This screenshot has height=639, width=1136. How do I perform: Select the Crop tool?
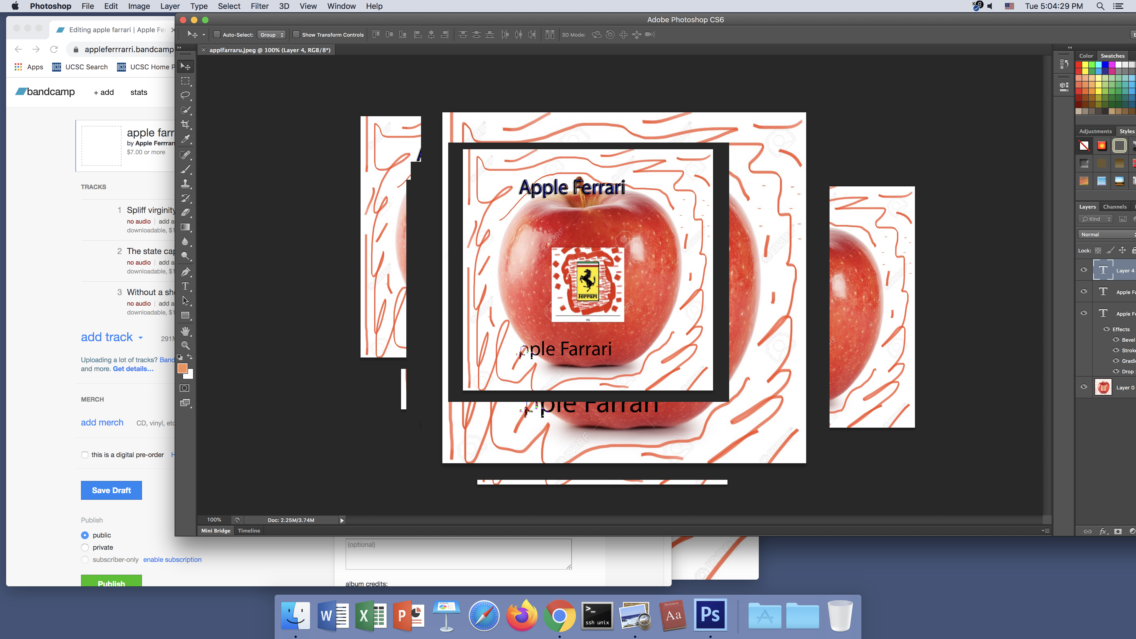point(185,124)
